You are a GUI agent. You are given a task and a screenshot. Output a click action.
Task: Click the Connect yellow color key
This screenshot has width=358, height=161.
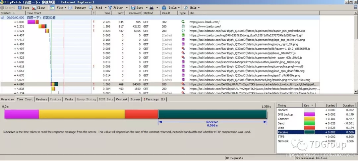(309, 119)
